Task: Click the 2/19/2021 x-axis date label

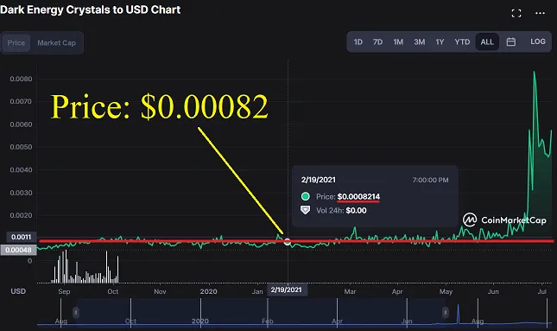Action: (287, 290)
